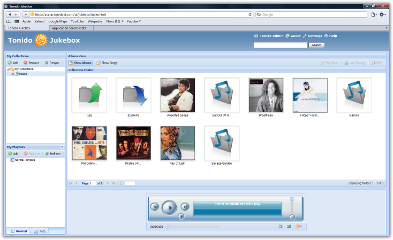
Task: Select the Tonido JukeBox browser tab
Action: (x=27, y=28)
